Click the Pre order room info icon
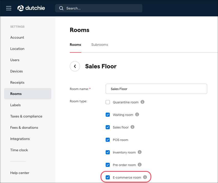Image resolution: width=218 pixels, height=183 pixels. coord(140,165)
